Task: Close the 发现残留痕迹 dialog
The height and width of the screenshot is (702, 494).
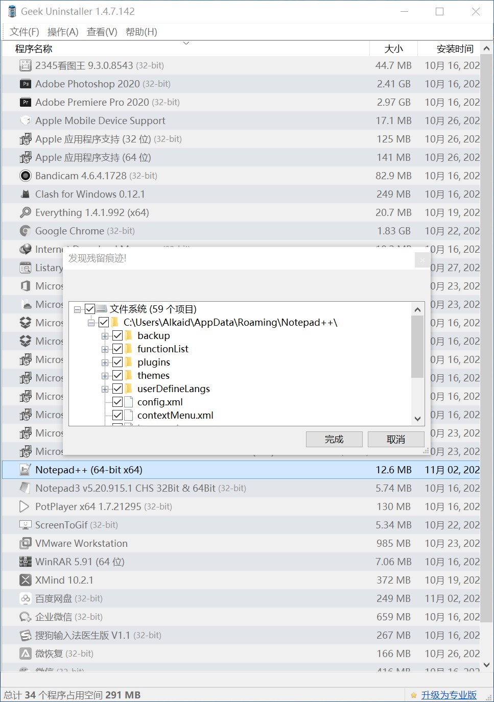Action: pos(422,260)
